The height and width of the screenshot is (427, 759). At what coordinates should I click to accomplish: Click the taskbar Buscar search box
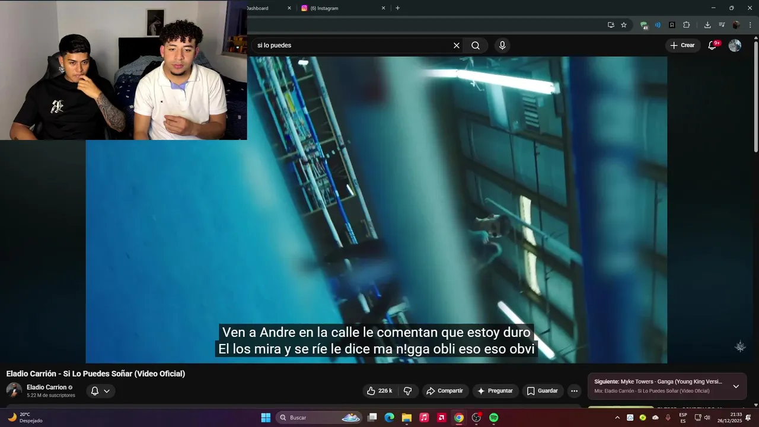pyautogui.click(x=318, y=418)
